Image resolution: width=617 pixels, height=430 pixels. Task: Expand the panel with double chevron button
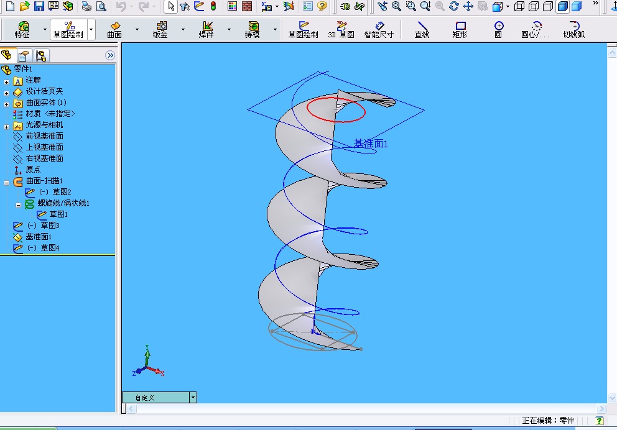pyautogui.click(x=110, y=55)
